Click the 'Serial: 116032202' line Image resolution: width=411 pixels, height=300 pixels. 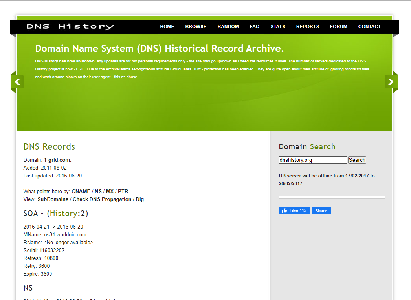tap(44, 251)
